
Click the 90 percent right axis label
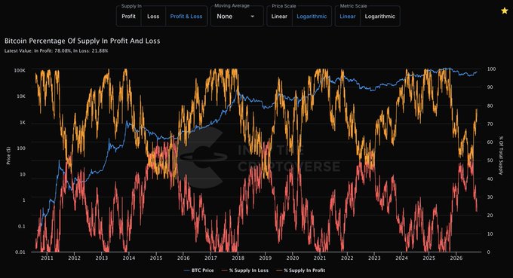[490, 87]
